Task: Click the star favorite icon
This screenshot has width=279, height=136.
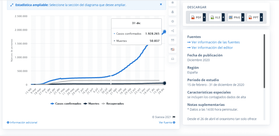Action: pos(172,2)
